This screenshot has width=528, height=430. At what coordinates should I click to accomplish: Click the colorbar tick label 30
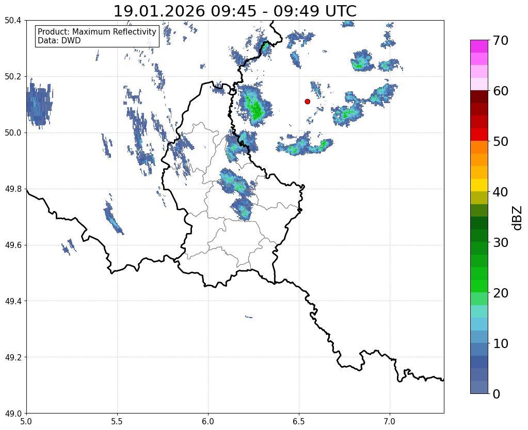(x=501, y=242)
